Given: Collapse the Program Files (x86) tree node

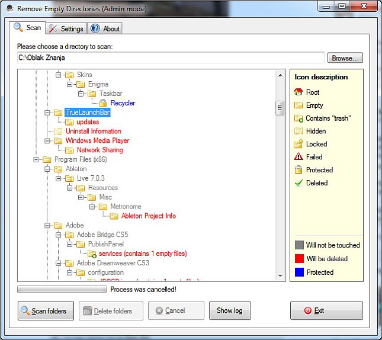Looking at the screenshot, I should coord(37,160).
